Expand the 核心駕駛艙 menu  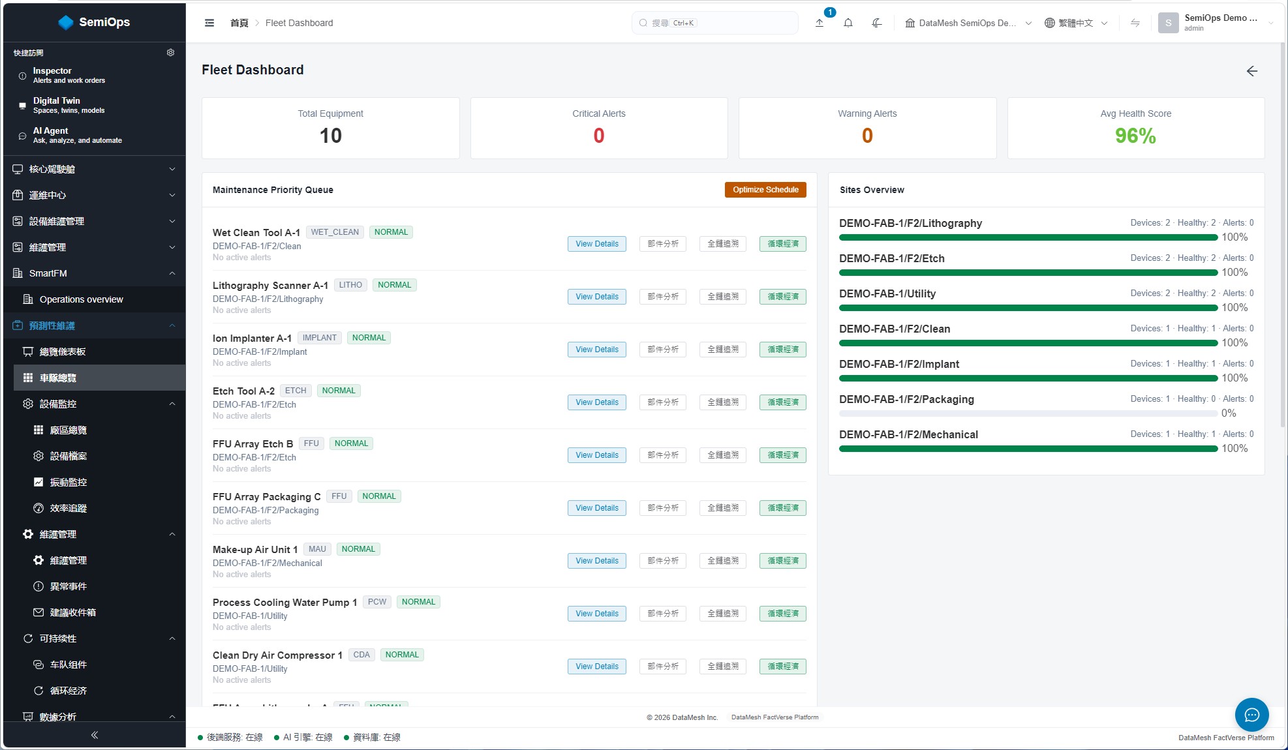click(x=95, y=169)
